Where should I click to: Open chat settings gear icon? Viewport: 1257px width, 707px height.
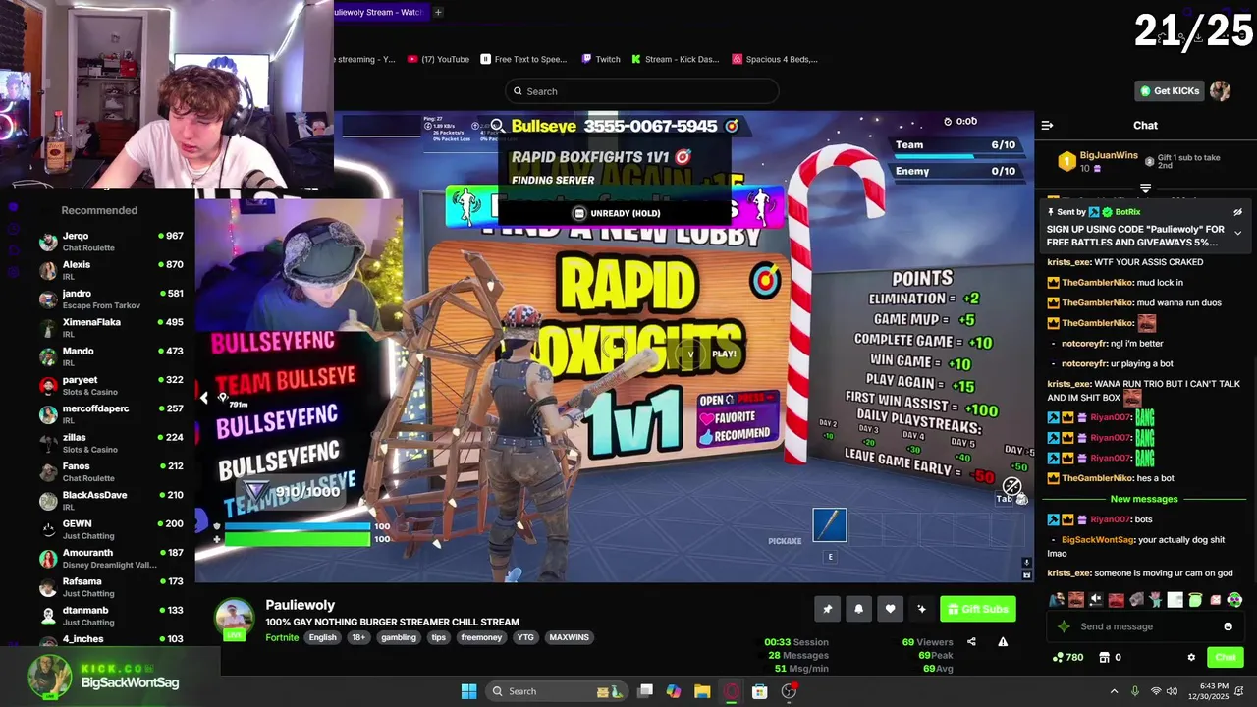[1191, 657]
